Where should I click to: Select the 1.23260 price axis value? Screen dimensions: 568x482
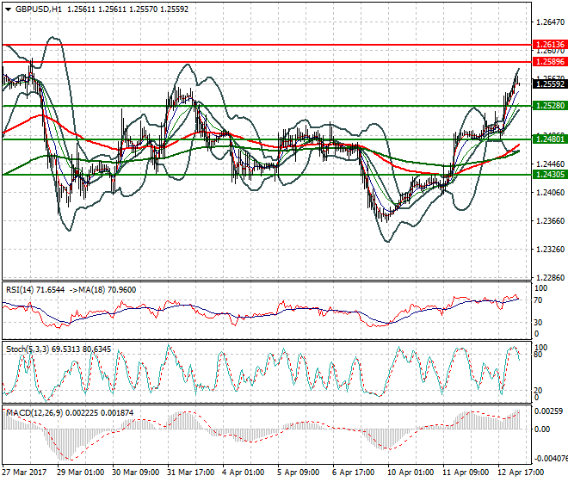tap(550, 250)
